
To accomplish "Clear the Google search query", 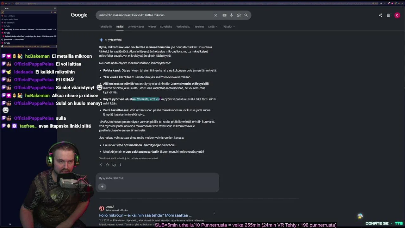I will click(x=215, y=15).
